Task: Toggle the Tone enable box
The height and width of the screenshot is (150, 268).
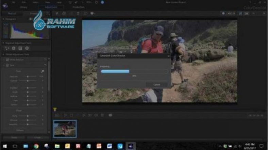Action: [7, 65]
